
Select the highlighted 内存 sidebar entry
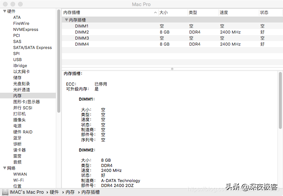[28, 96]
